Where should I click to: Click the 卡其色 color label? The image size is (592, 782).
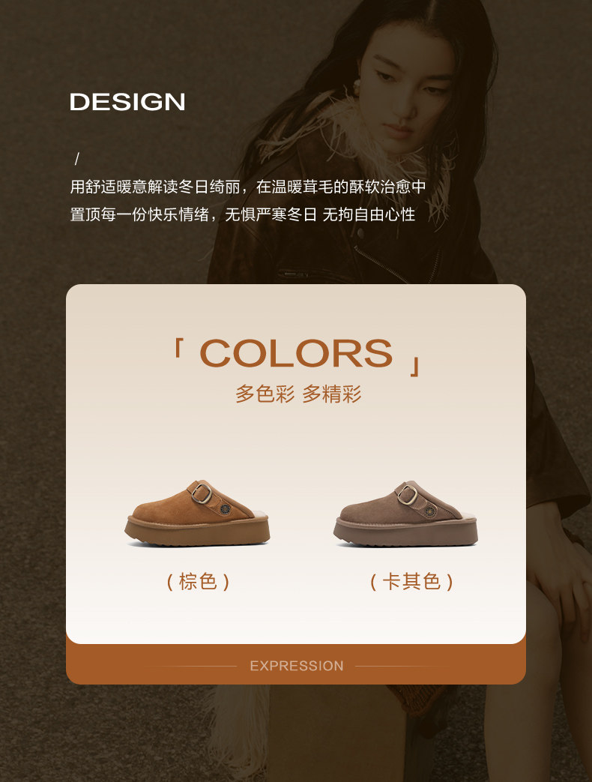(411, 582)
